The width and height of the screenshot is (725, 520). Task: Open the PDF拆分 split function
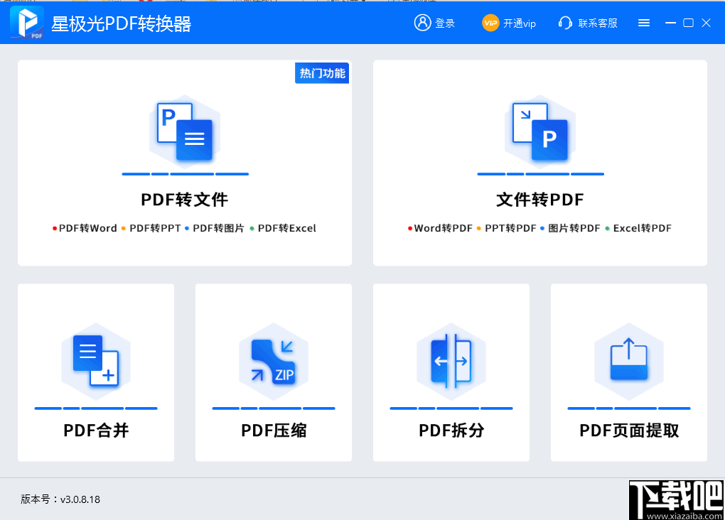point(451,372)
